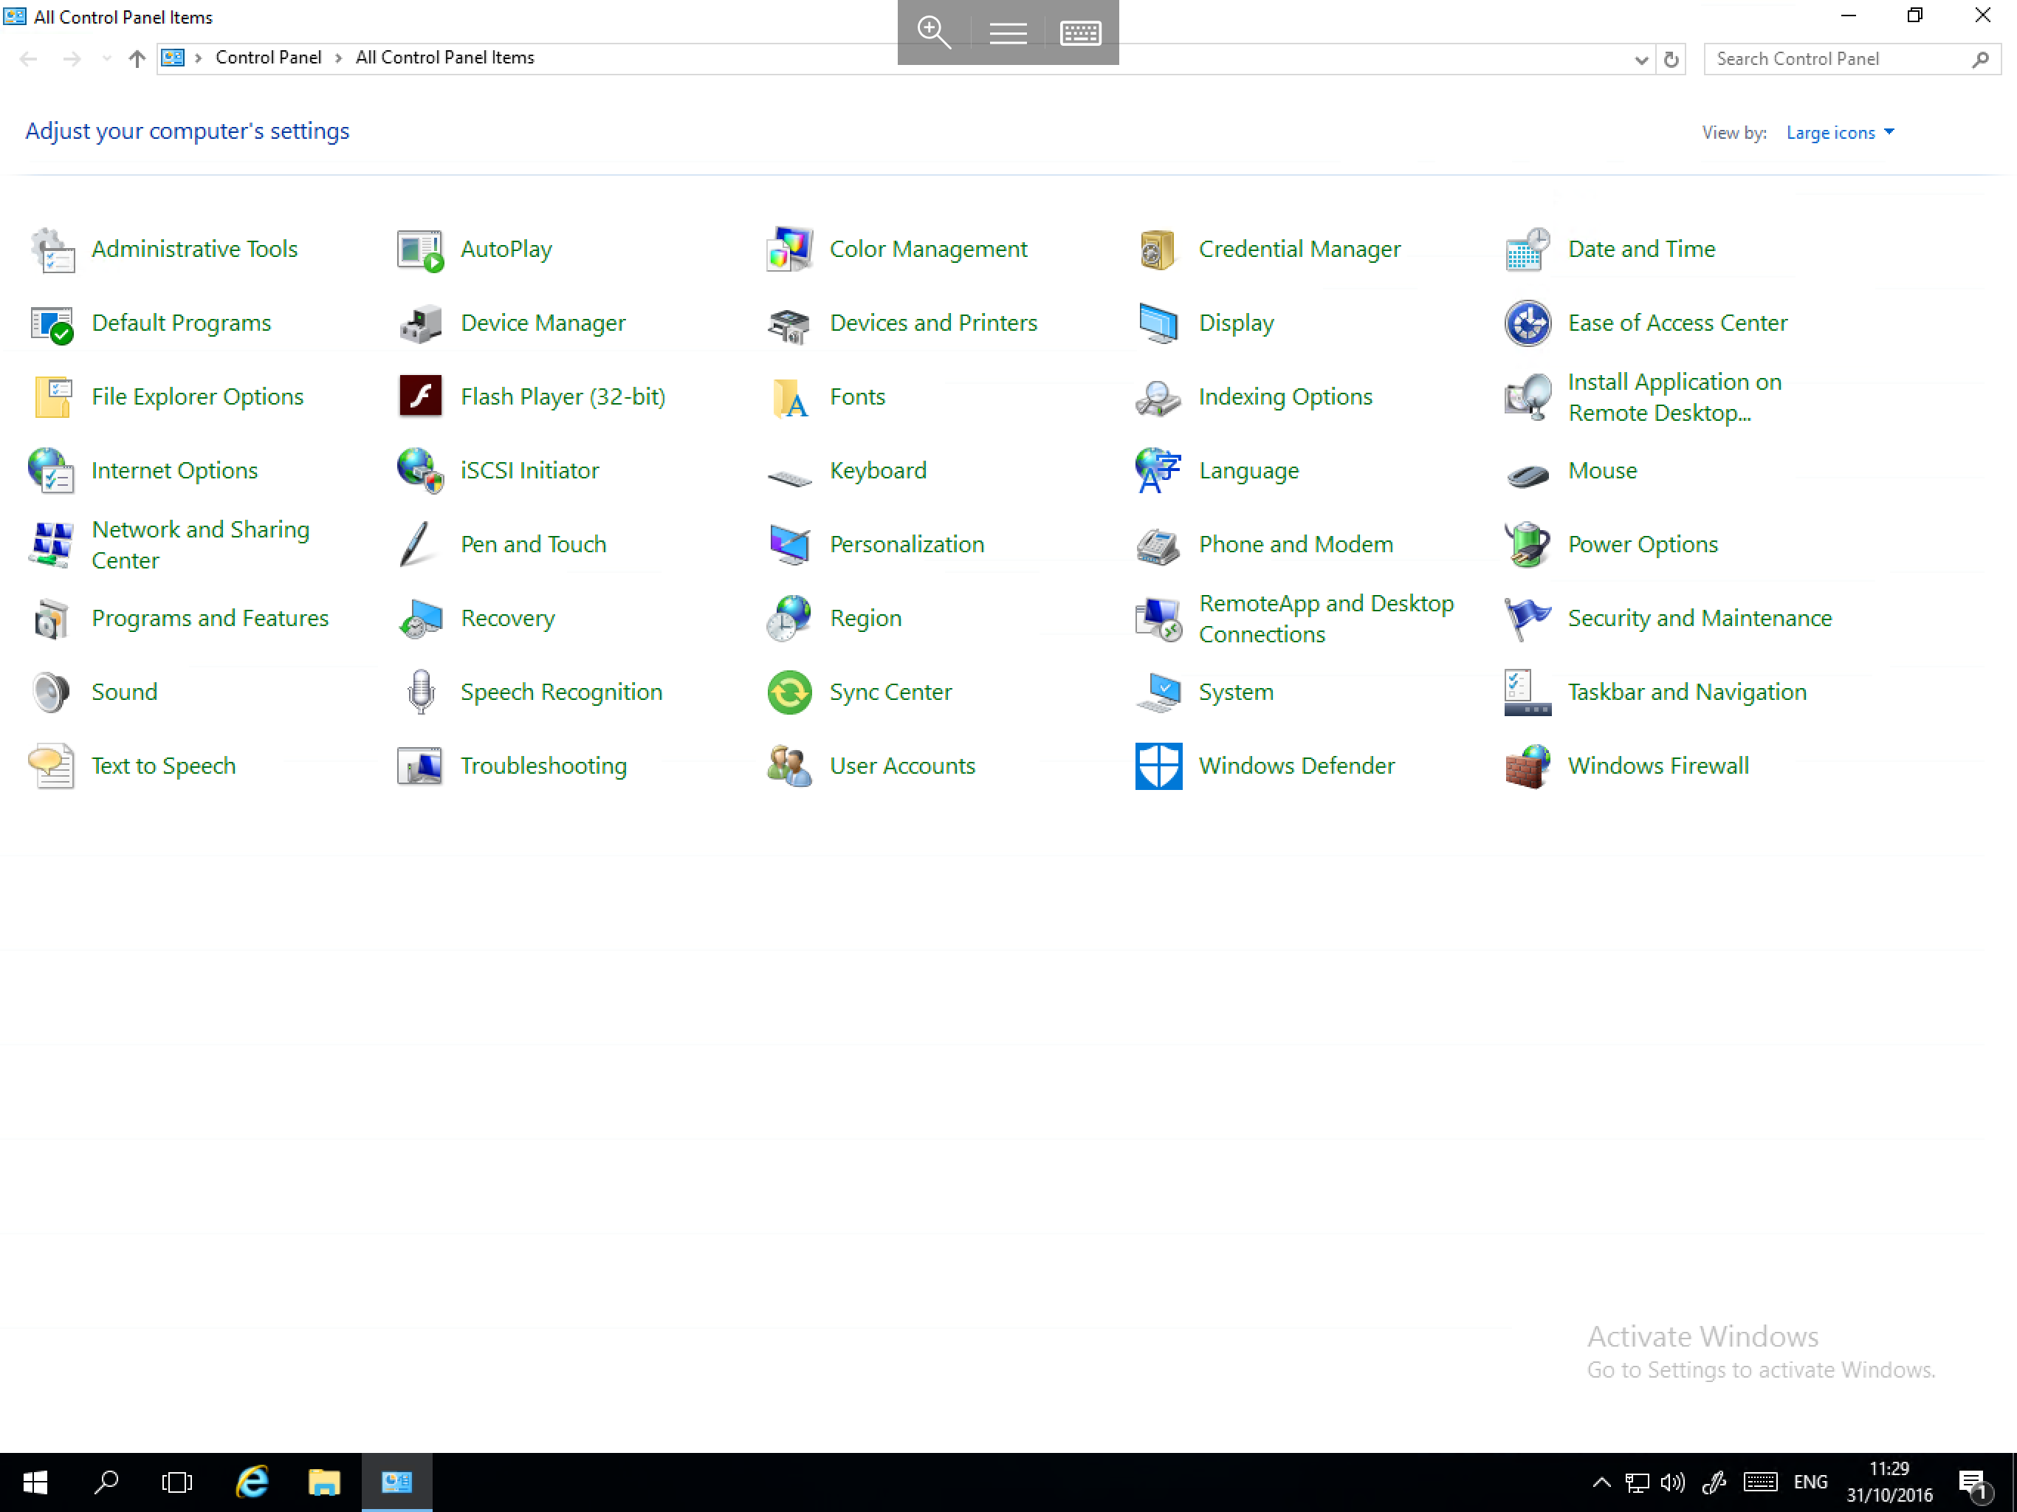This screenshot has width=2017, height=1512.
Task: Open the Region link
Action: click(x=865, y=618)
